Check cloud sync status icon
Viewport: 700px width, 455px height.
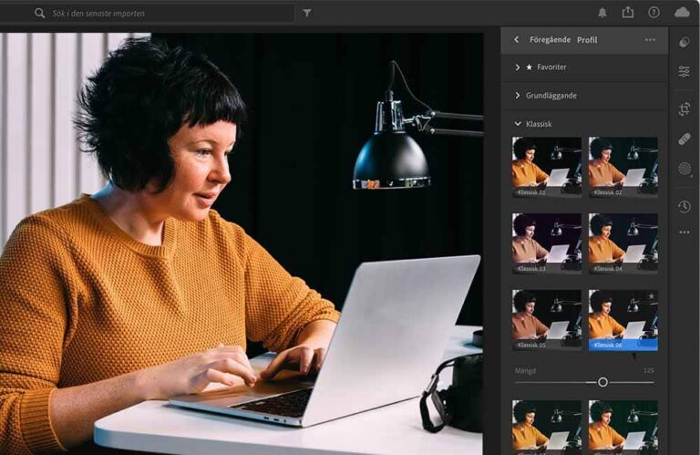[682, 13]
